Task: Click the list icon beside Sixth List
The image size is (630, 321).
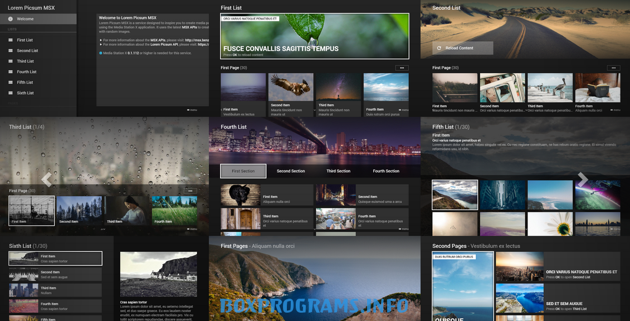Action: click(x=10, y=93)
